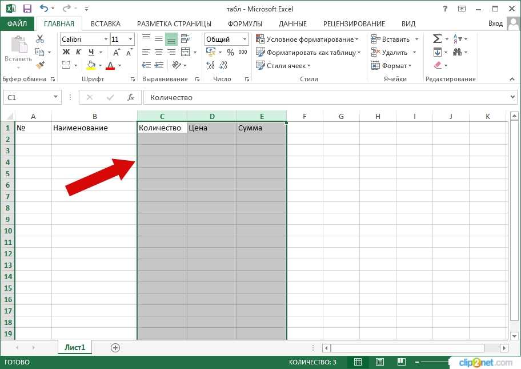This screenshot has width=521, height=369.
Task: Open the Calibri font dropdown
Action: [106, 39]
